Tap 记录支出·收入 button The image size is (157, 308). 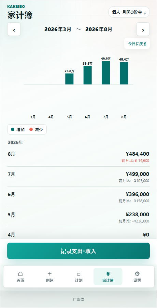point(78,251)
